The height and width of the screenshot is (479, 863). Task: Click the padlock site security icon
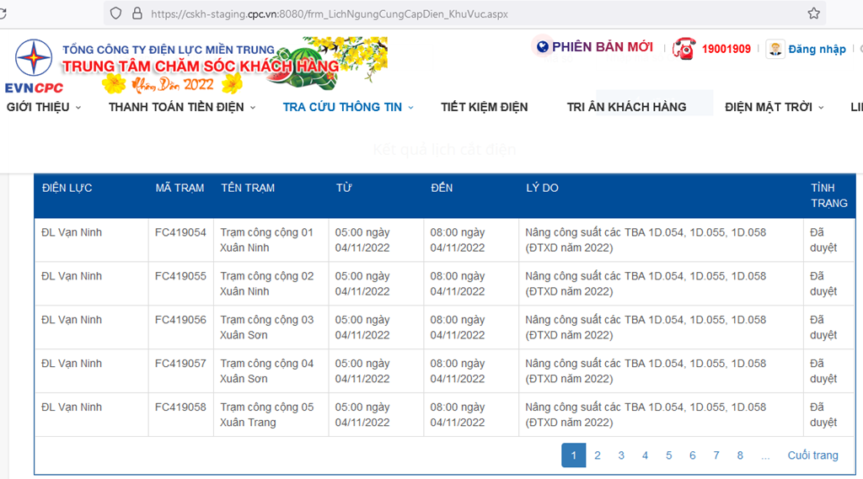136,13
